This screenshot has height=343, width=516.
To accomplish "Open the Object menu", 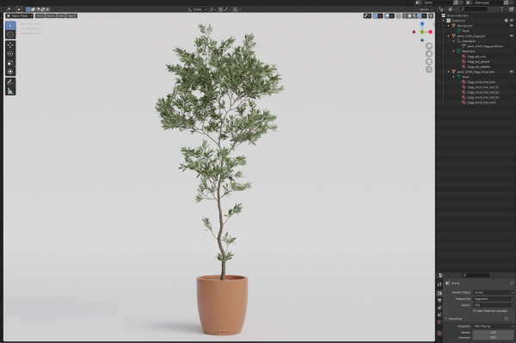I will [x=71, y=15].
